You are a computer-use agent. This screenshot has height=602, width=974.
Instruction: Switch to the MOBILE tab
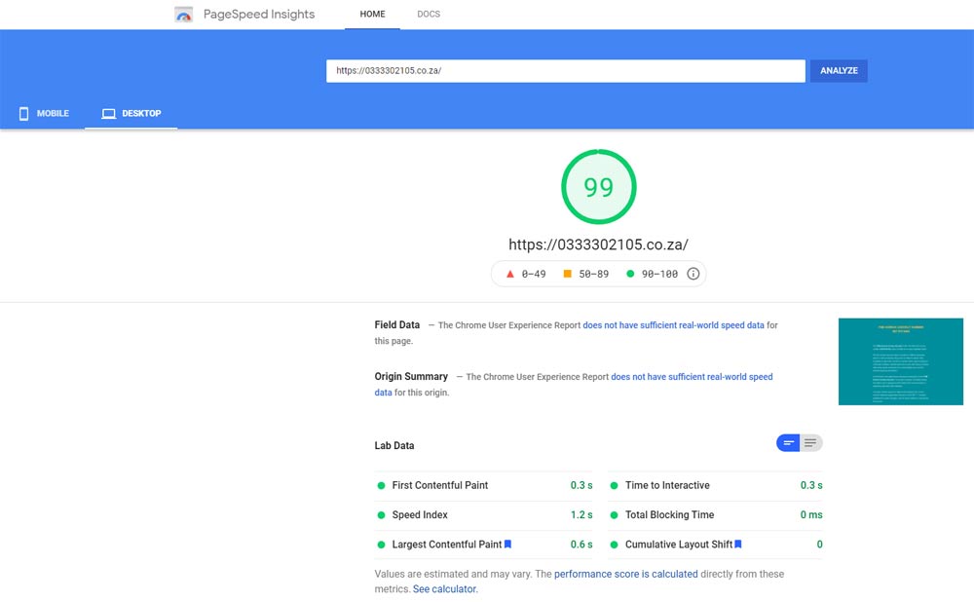43,114
